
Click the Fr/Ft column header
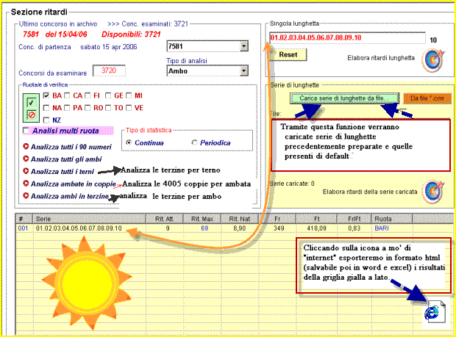(x=354, y=219)
